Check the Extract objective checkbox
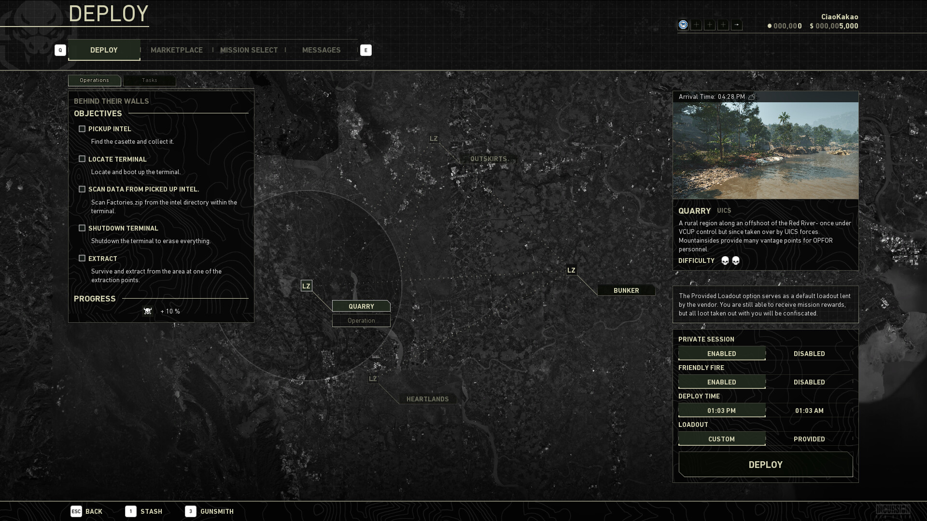 (x=82, y=258)
